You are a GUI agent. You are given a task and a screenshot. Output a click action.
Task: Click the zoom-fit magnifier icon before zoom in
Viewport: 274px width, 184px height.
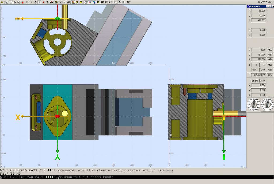[102, 2]
